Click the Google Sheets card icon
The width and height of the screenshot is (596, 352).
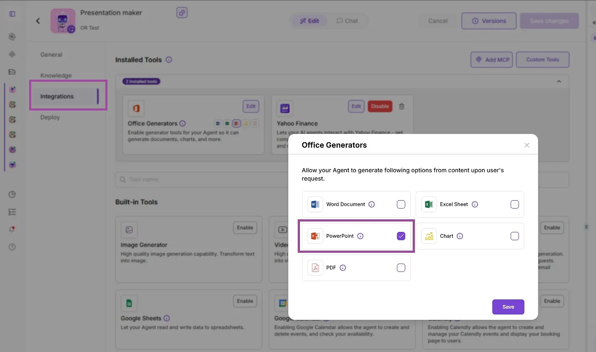[x=129, y=303]
